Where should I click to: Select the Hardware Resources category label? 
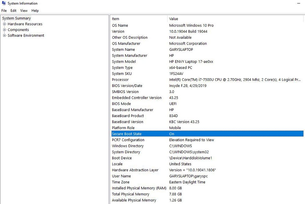point(25,24)
